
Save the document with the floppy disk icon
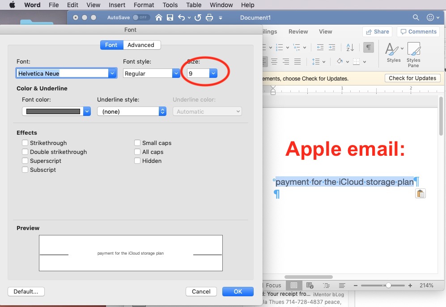tap(170, 17)
